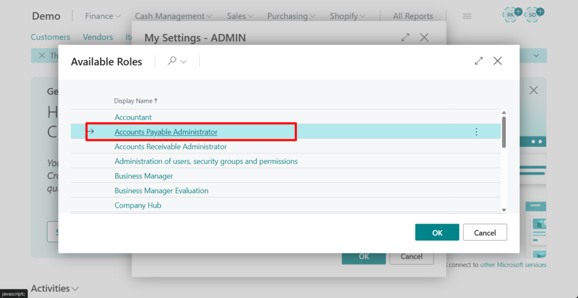Click the search magnifier icon in Available Roles
The image size is (578, 298).
coord(172,61)
